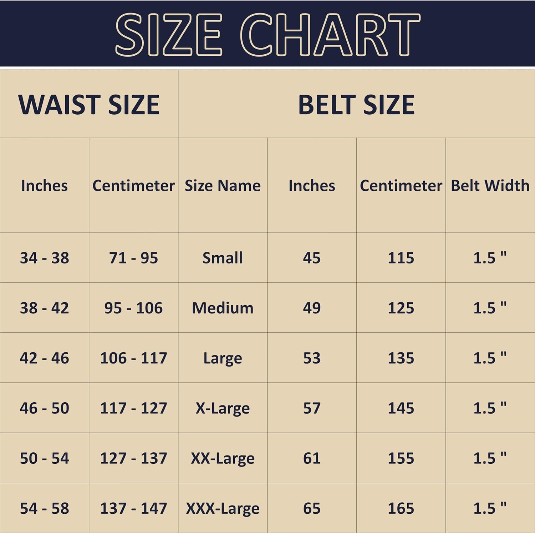The image size is (535, 533).
Task: Select the XXX-Large size name cell
Action: pos(223,508)
